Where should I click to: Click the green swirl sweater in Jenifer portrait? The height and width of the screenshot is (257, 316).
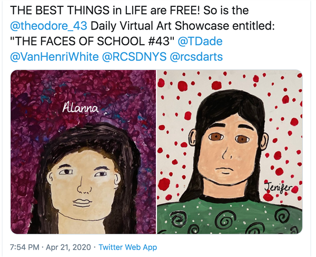tap(230, 218)
